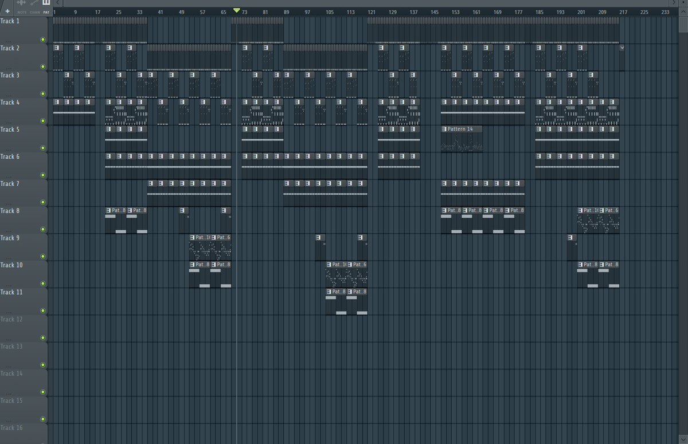Select the Pat..6 clip on Track 10
This screenshot has width=688, height=444.
[357, 274]
